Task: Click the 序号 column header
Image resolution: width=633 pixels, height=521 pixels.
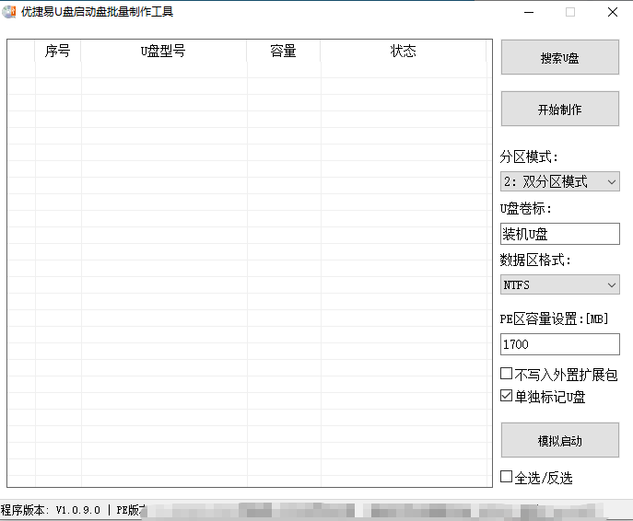Action: click(x=57, y=52)
